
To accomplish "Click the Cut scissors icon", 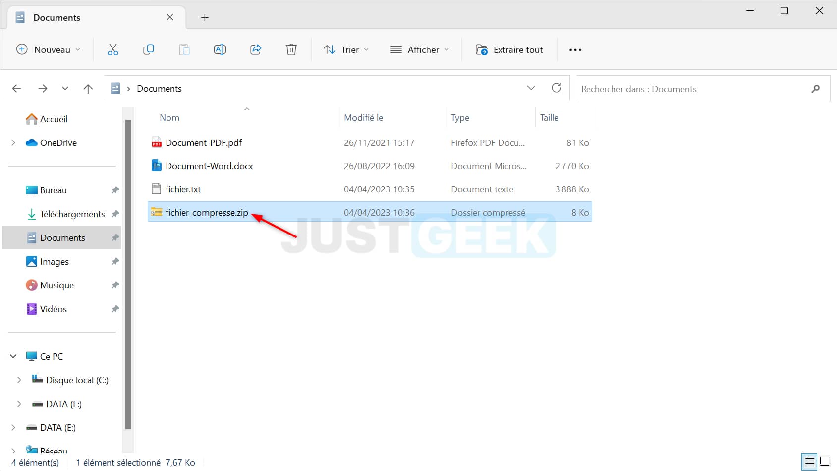I will tap(113, 49).
